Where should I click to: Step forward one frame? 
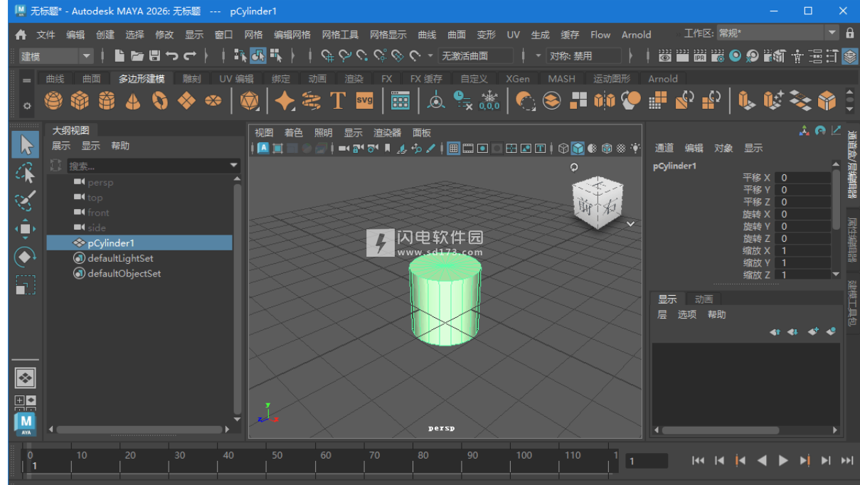point(826,461)
